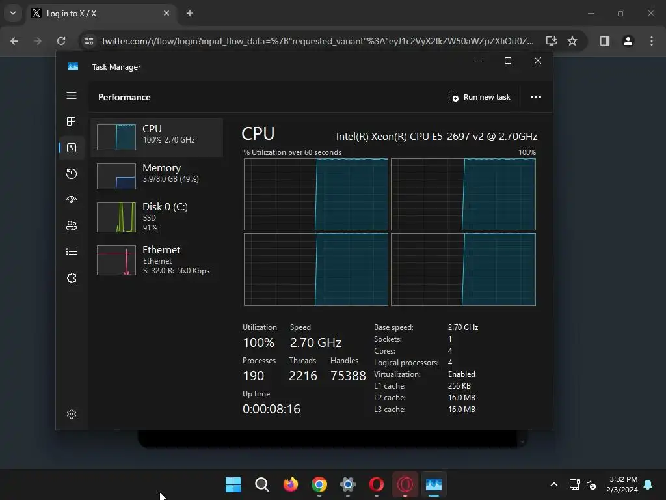Show hidden system tray icons

coord(554,484)
